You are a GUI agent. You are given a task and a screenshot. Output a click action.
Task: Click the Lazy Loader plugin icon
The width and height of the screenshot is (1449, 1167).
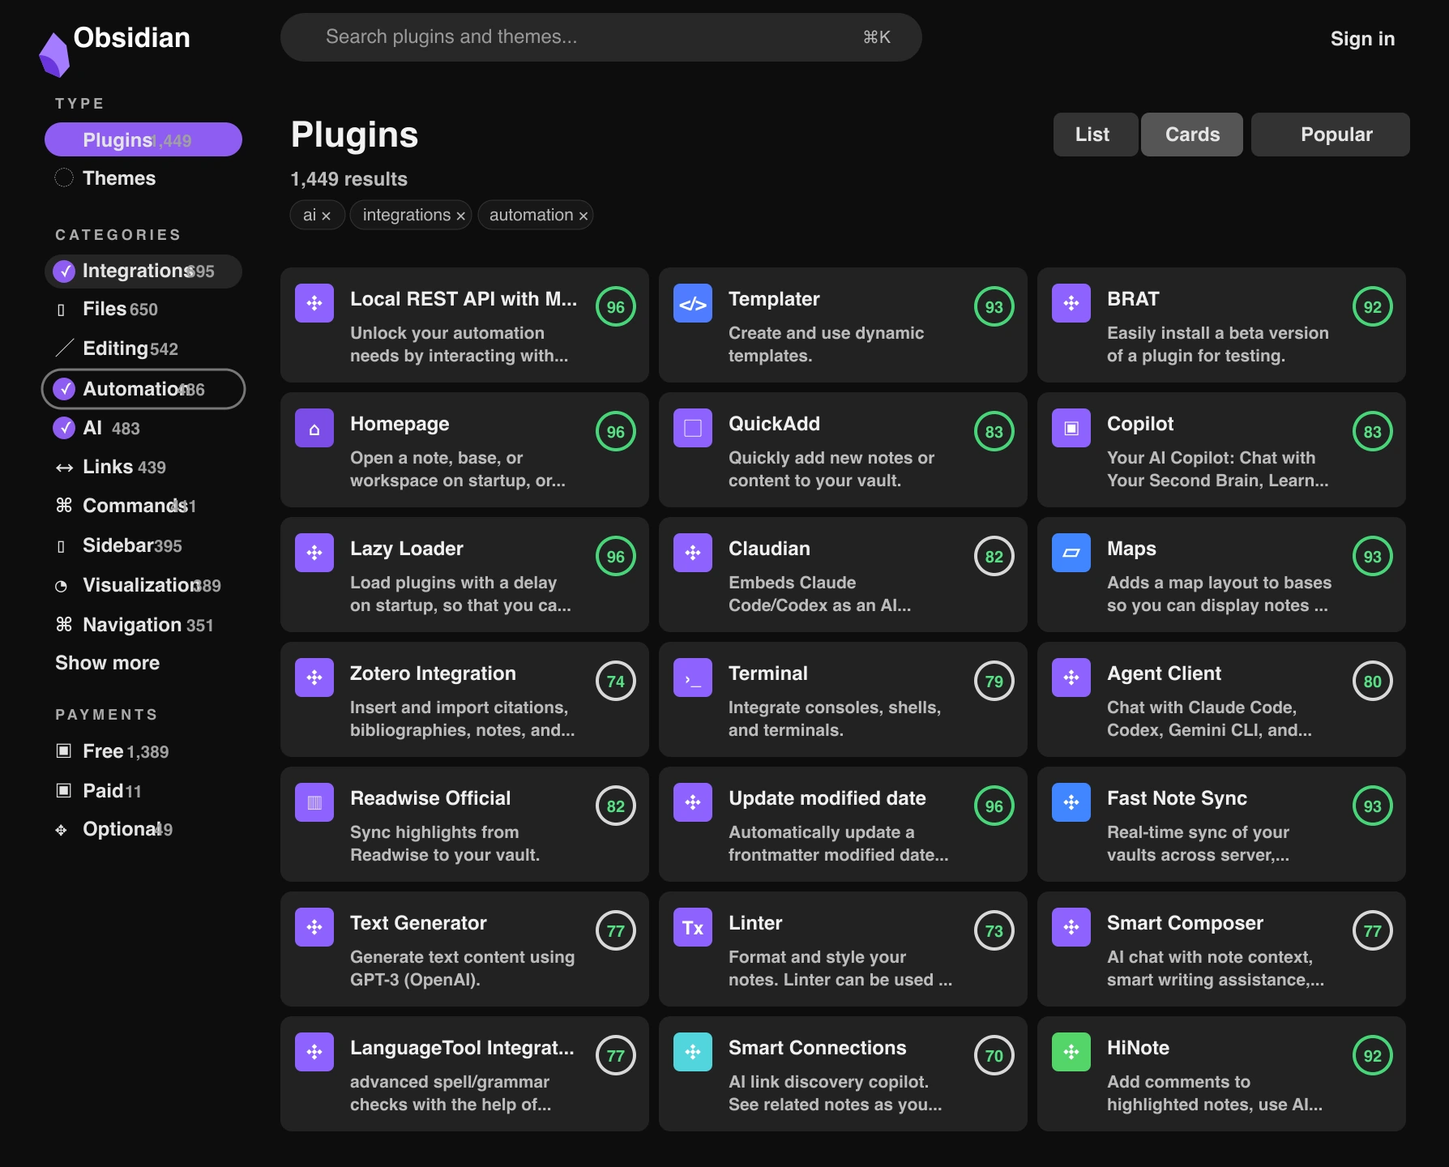314,553
